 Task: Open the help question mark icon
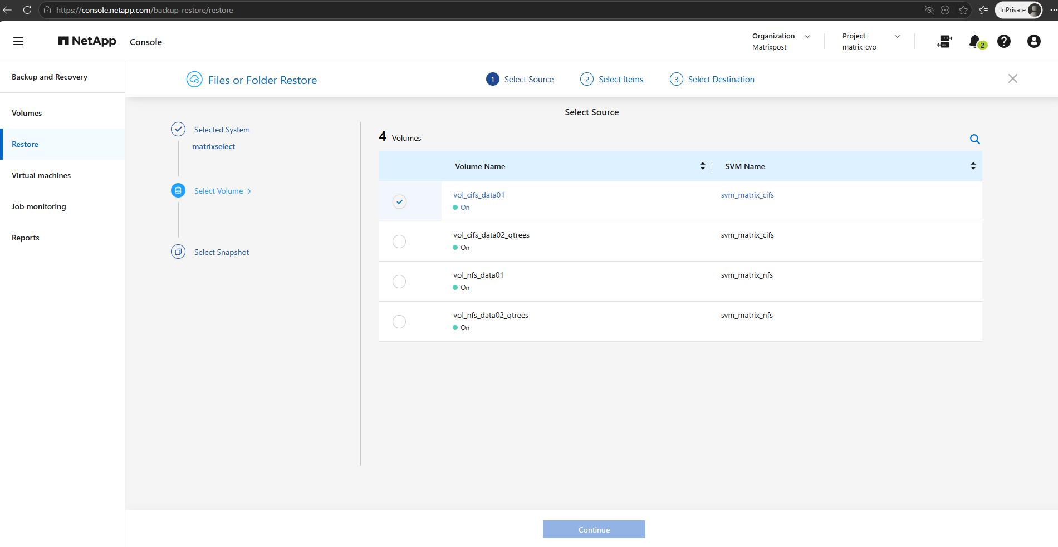1004,41
